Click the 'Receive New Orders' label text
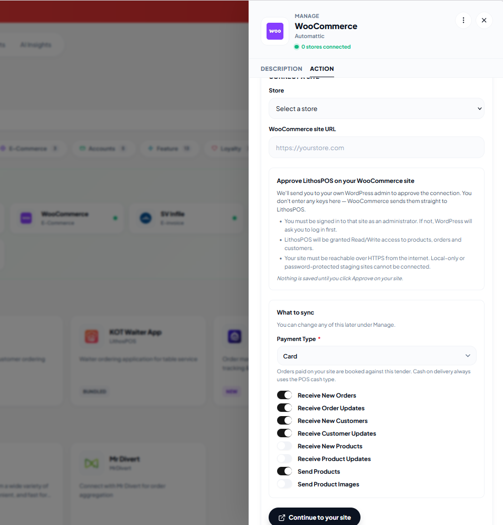 (327, 395)
